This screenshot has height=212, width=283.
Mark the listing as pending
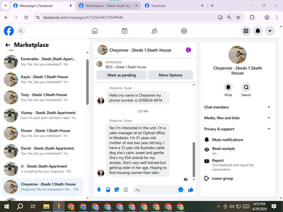(122, 75)
